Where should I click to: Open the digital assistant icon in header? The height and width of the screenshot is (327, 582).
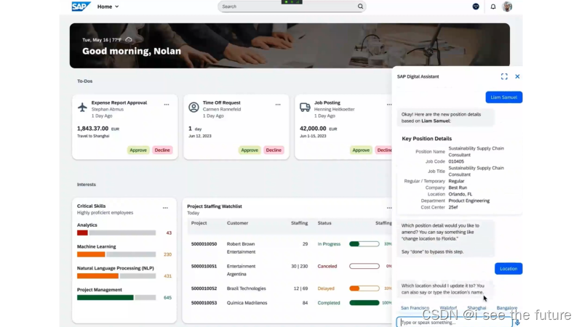click(x=476, y=7)
